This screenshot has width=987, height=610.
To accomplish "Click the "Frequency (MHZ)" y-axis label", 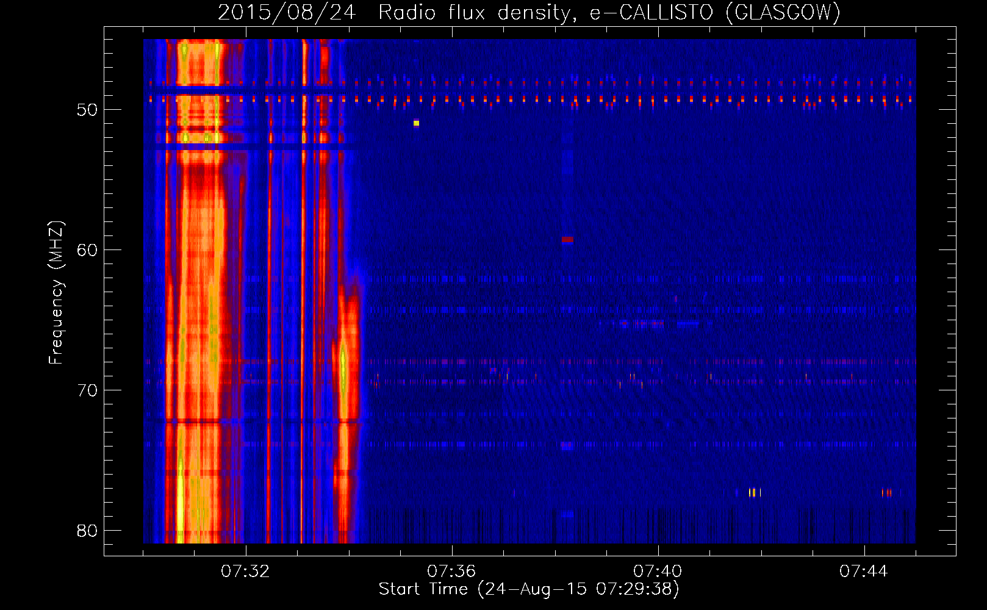I will (56, 293).
